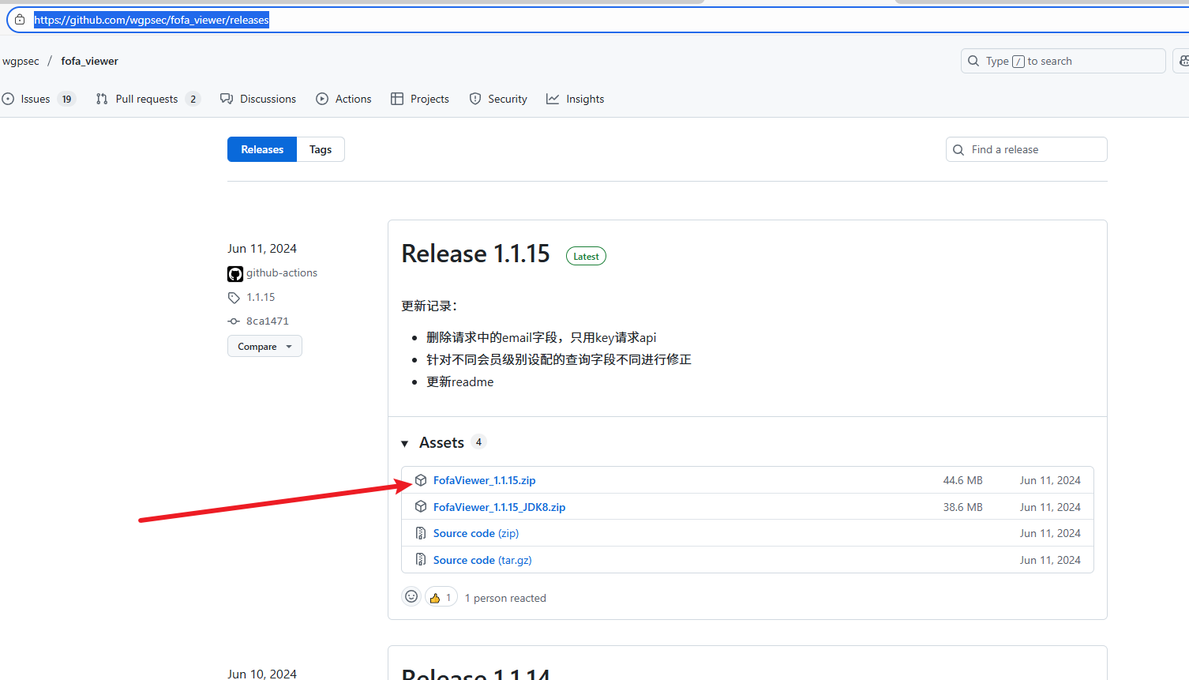Open the Actions tab
1189x680 pixels.
tap(343, 99)
